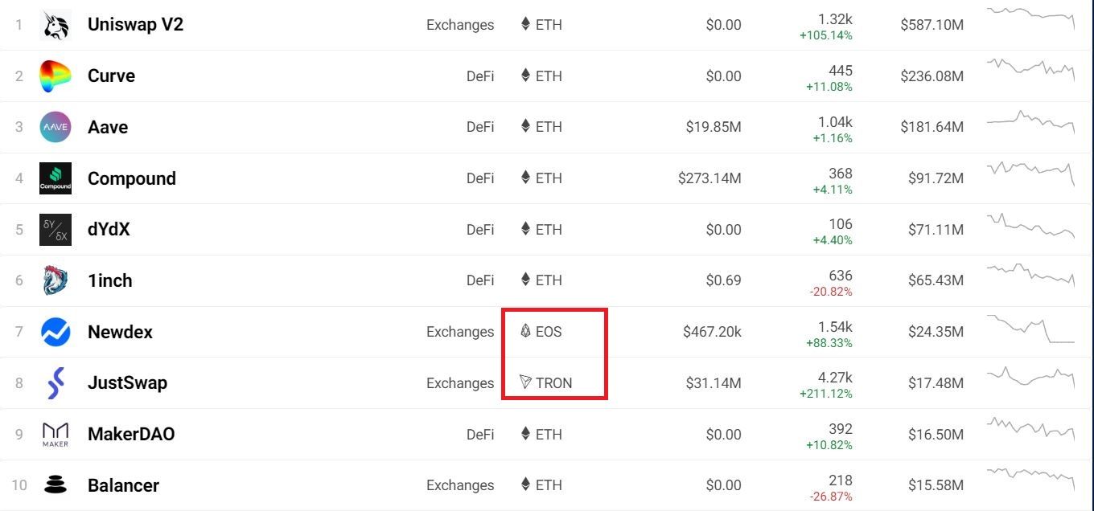
Task: Click the Balancer stacked stones logo
Action: pyautogui.click(x=56, y=485)
